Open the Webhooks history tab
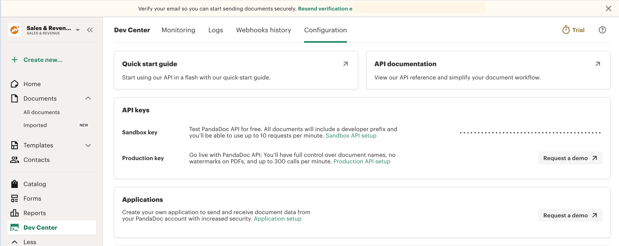Screen dimensions: 619x246 pyautogui.click(x=263, y=30)
